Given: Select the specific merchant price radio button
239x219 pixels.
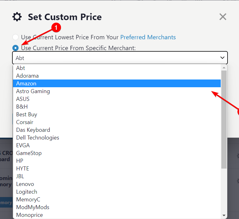Looking at the screenshot, I should coord(15,48).
